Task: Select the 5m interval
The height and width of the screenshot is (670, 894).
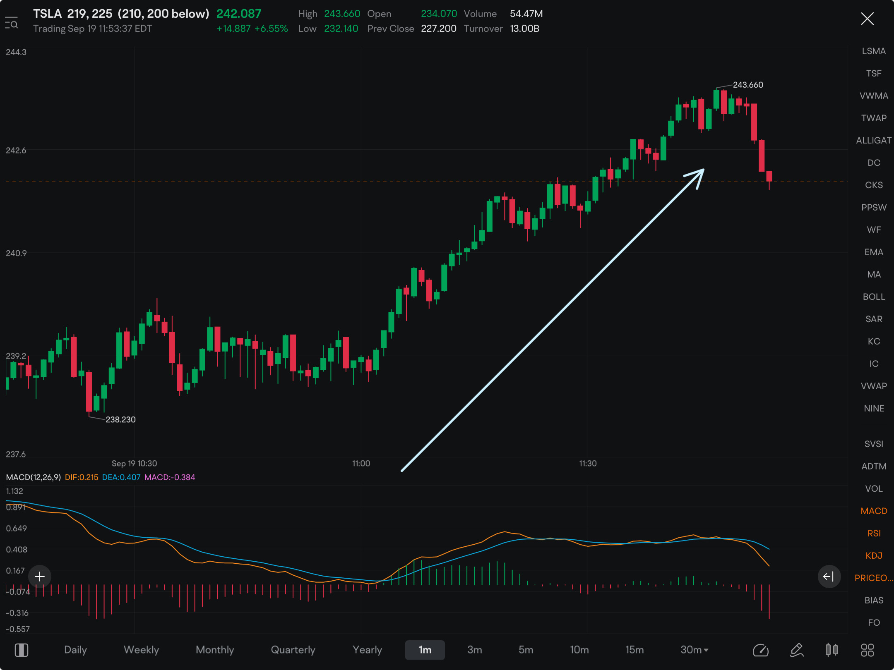Action: pyautogui.click(x=526, y=650)
